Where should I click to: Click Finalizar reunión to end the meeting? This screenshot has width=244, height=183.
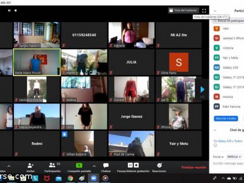194,167
